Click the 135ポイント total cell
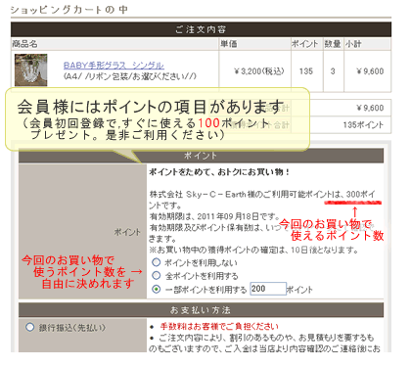Viewport: 411px width, 367px height. tap(363, 125)
